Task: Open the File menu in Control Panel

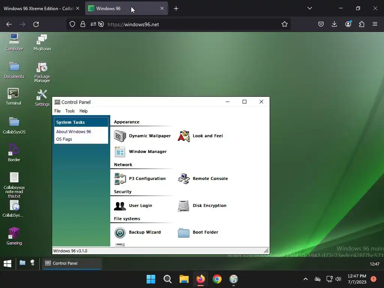Action: pos(57,111)
